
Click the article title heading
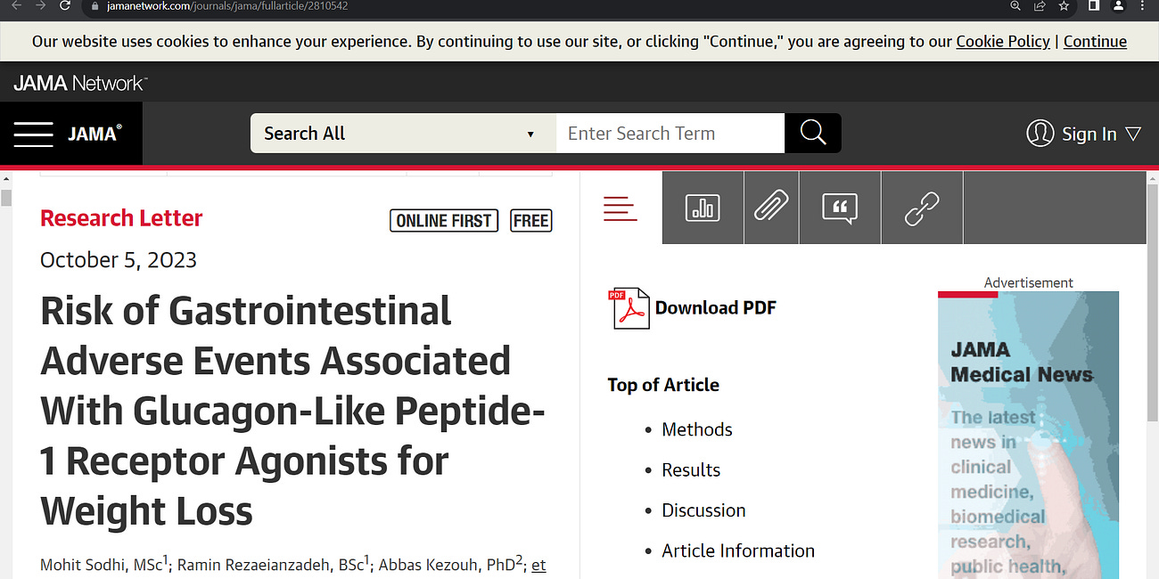(293, 412)
